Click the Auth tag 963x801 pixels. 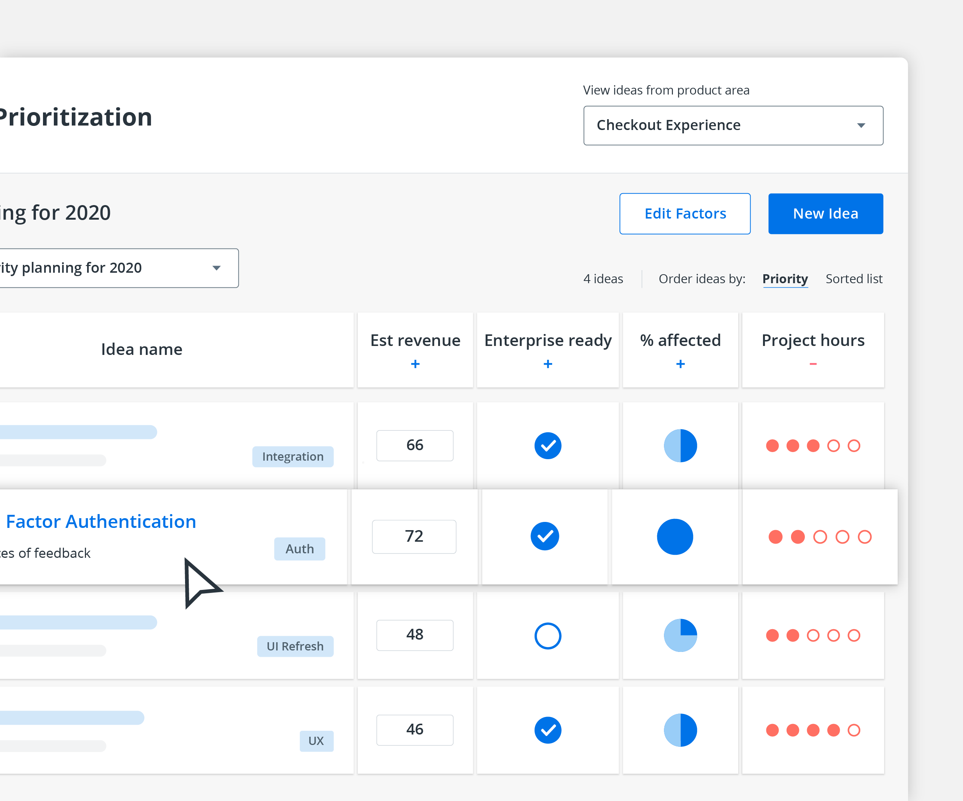tap(299, 548)
